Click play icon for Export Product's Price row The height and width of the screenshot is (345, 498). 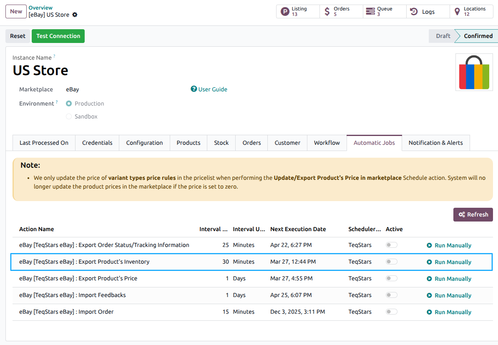[429, 279]
